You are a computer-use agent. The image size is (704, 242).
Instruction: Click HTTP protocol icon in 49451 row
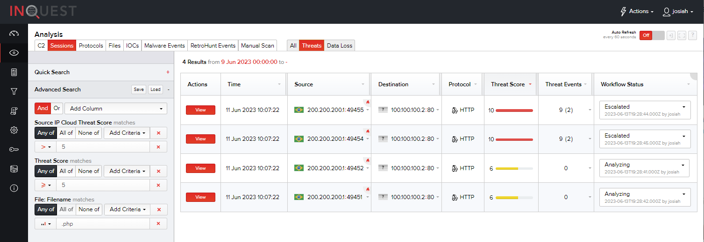454,197
